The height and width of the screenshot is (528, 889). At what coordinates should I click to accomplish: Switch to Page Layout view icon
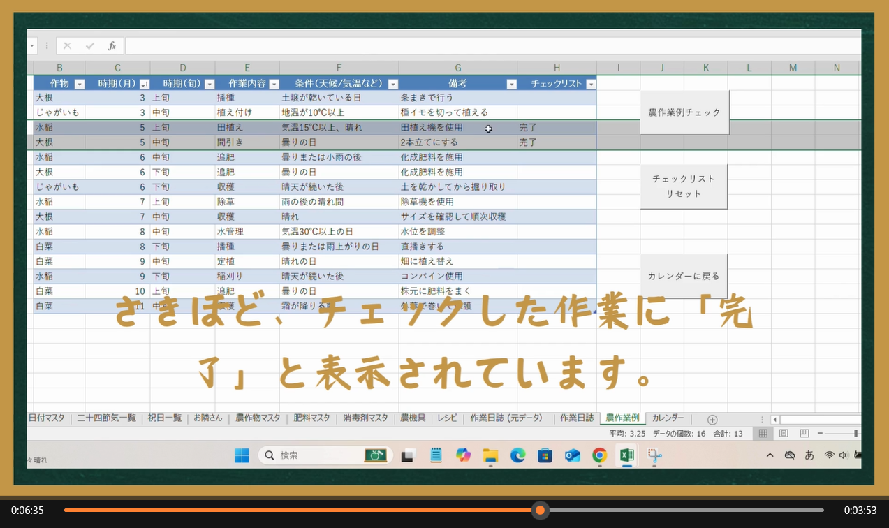pyautogui.click(x=784, y=434)
